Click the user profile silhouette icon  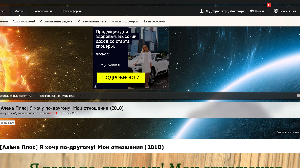coord(201,11)
